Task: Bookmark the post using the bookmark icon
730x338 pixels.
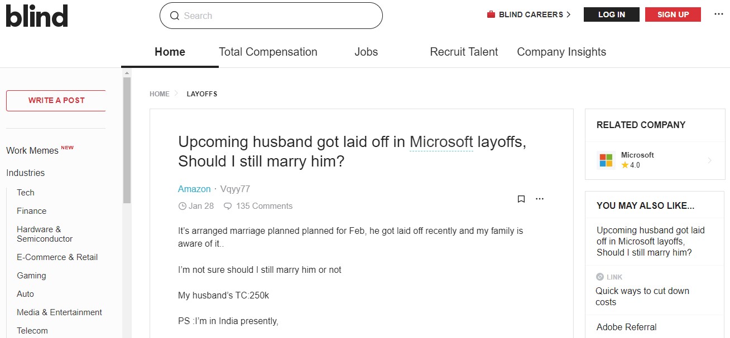Action: pos(521,199)
